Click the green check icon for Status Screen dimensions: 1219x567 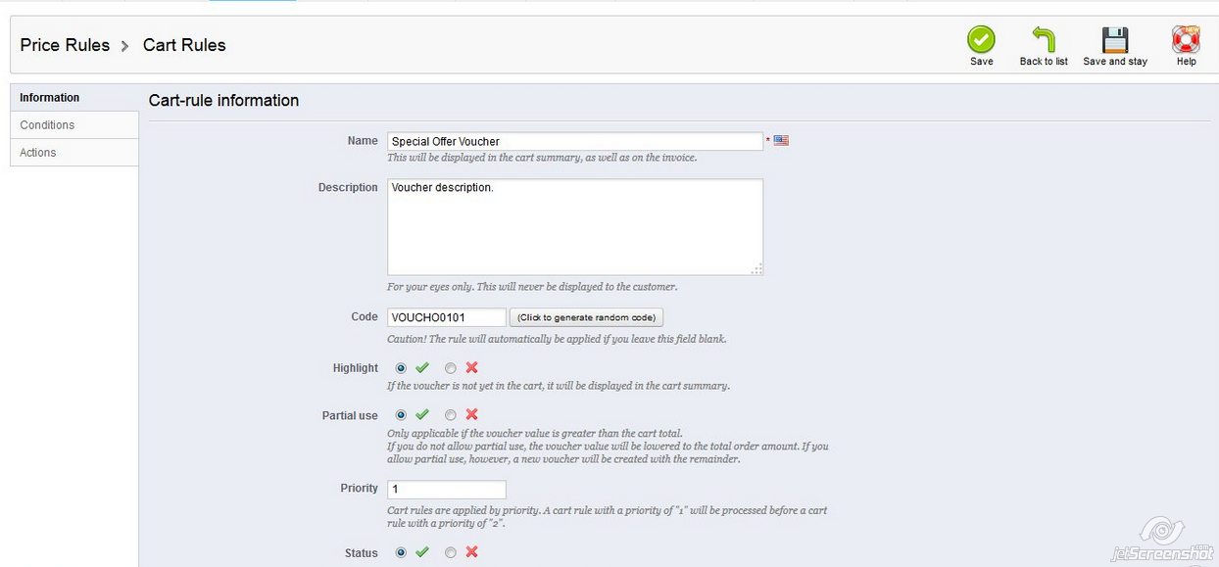click(422, 552)
